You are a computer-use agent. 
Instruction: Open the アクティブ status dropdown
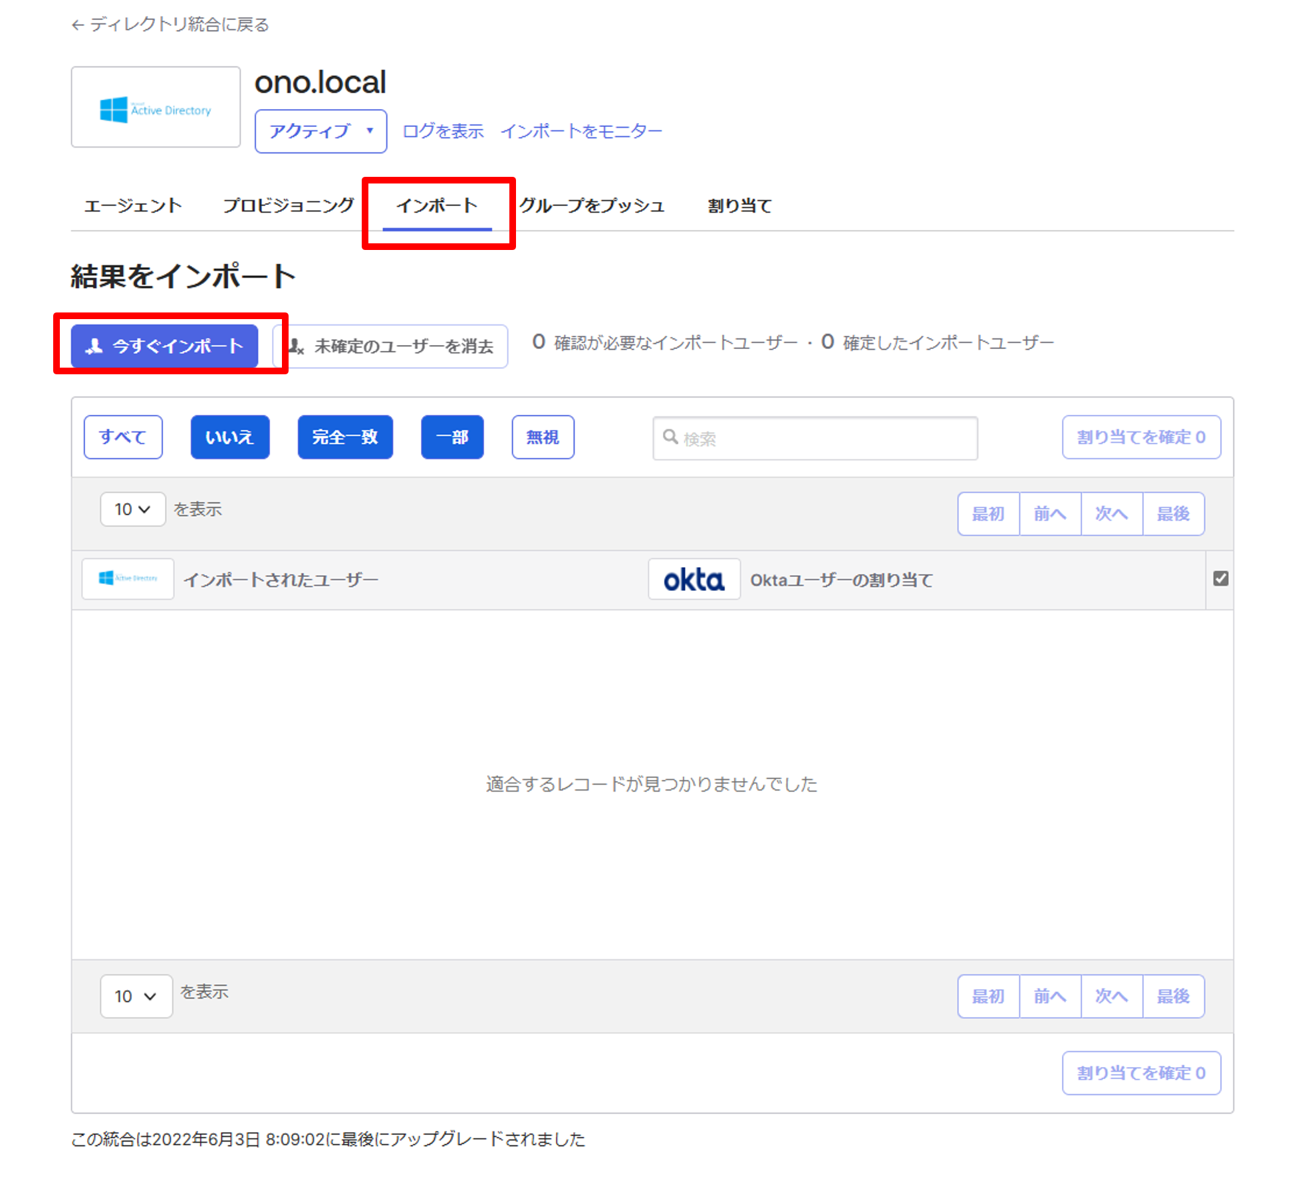tap(321, 131)
